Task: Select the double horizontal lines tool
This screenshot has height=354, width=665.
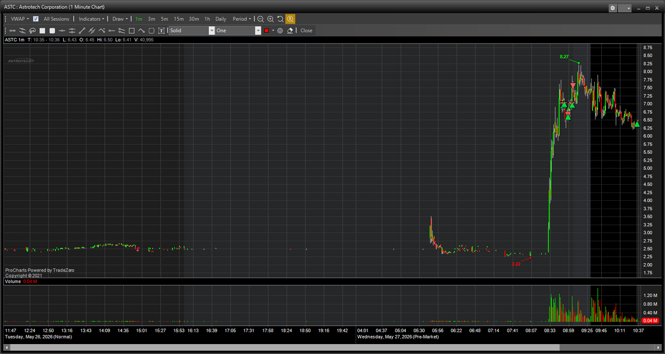Action: [72, 30]
